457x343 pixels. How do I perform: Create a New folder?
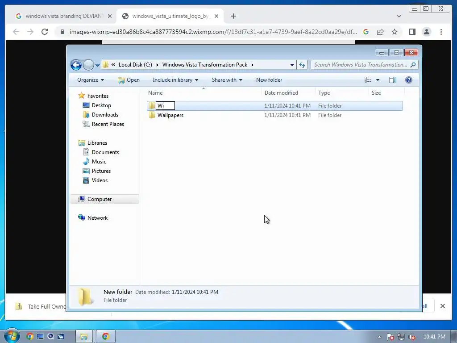269,80
